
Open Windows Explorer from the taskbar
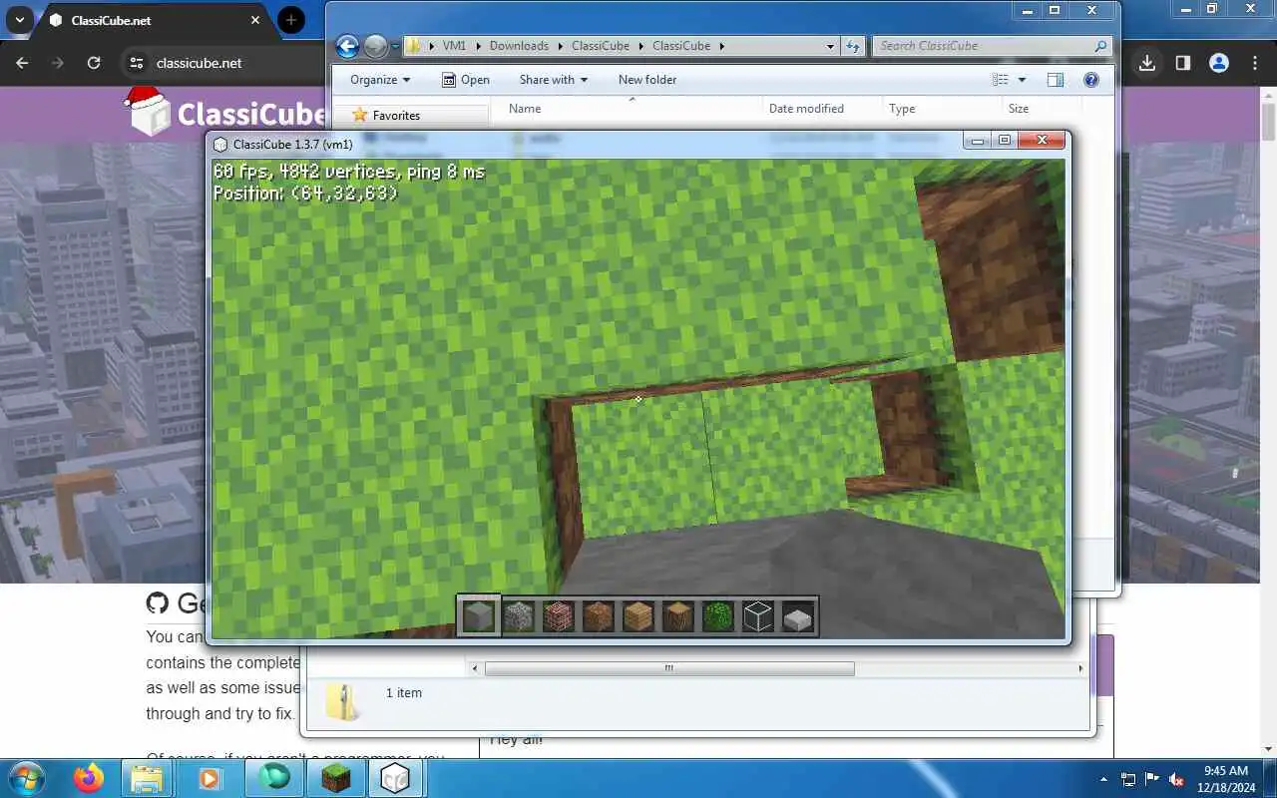point(147,778)
